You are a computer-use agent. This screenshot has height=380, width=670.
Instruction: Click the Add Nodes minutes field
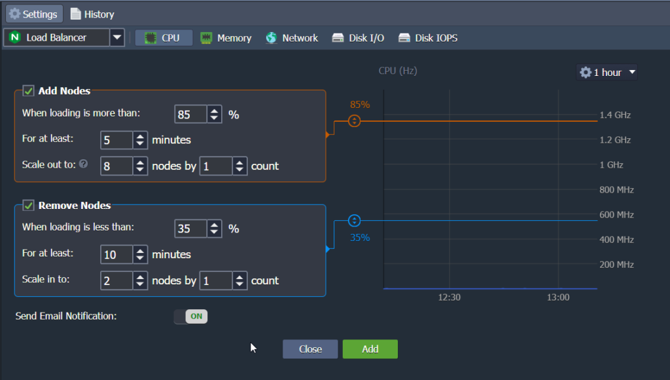click(116, 140)
